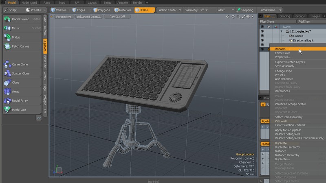The width and height of the screenshot is (326, 183).
Task: Toggle the Ray GL: Off option
Action: coord(117,17)
